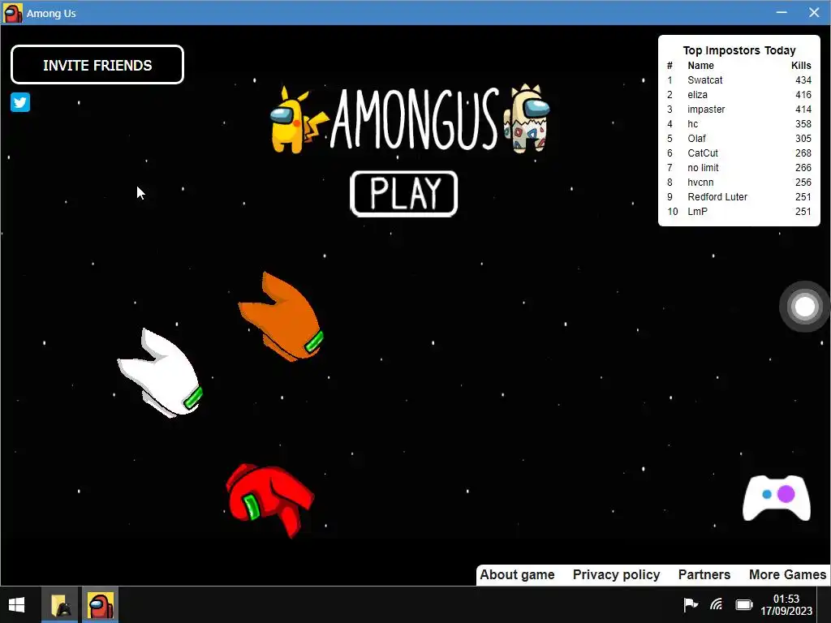Image resolution: width=831 pixels, height=623 pixels.
Task: Open the More Games link
Action: pos(787,575)
